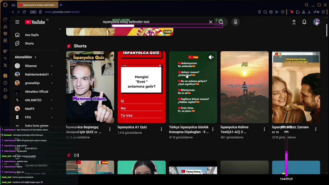Open browser downloads arrow icon
This screenshot has width=329, height=185.
pyautogui.click(x=309, y=12)
